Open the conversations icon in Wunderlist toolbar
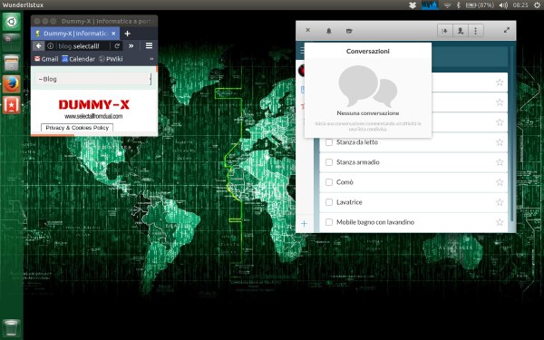Screen dimensions: 544x340 349,31
